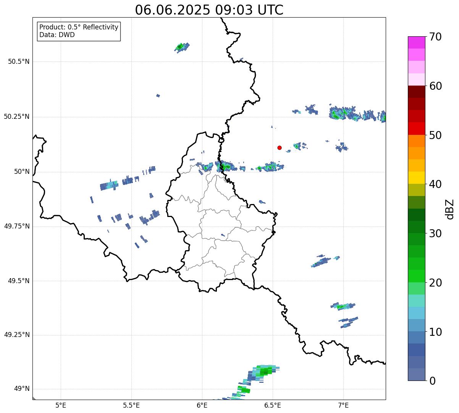Click the 6°E longitude label

pos(202,405)
